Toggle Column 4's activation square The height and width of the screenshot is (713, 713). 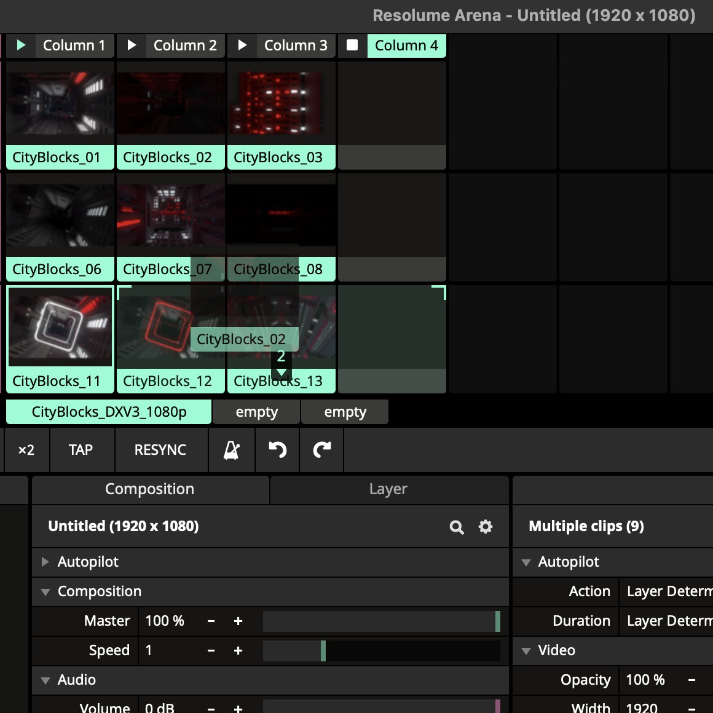[x=352, y=45]
